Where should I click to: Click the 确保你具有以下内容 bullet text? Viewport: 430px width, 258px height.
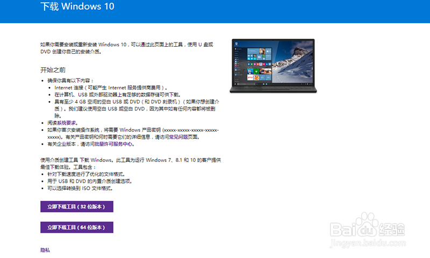70,80
